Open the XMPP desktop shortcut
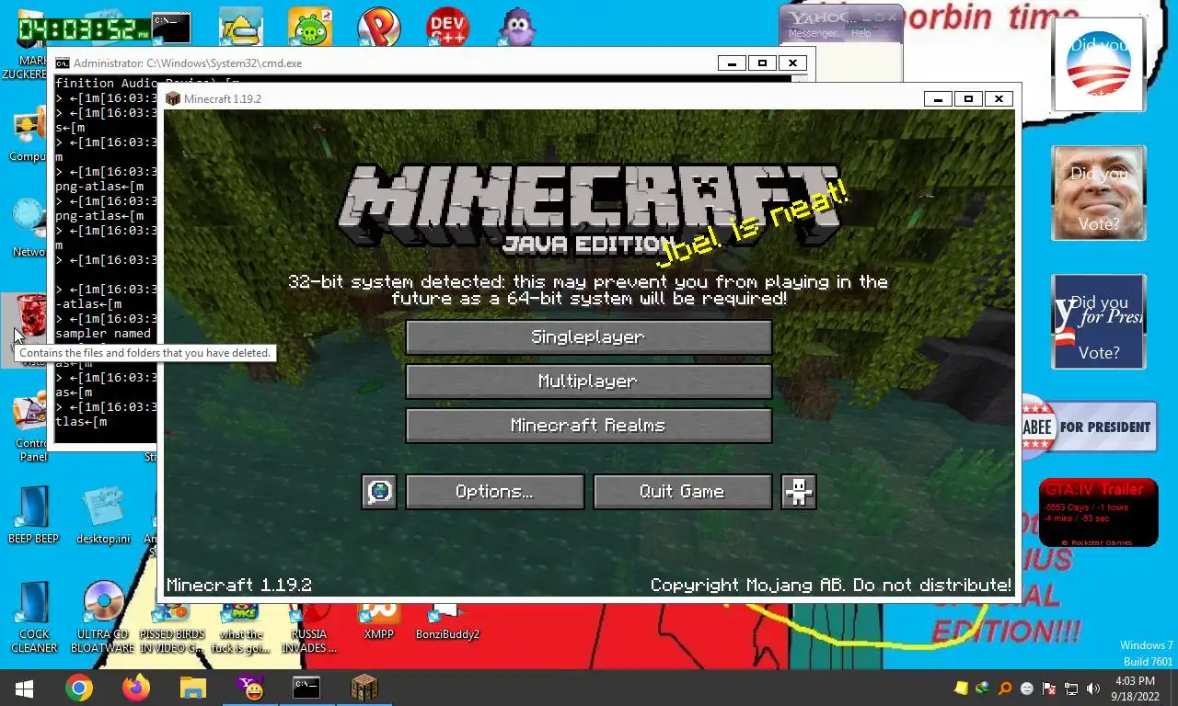The image size is (1178, 706). (378, 621)
